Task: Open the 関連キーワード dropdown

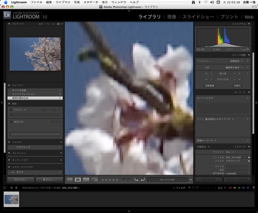Action: point(206,140)
